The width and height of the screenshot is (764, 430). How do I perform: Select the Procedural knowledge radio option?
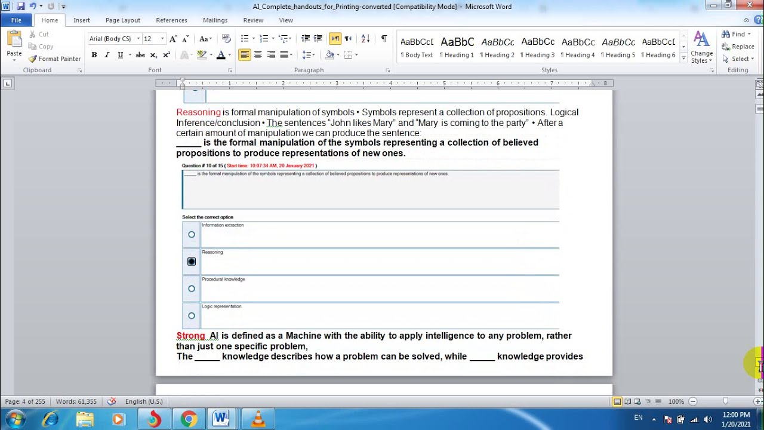click(191, 288)
